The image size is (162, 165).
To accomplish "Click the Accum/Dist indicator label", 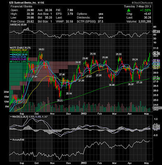I will tap(17, 139).
